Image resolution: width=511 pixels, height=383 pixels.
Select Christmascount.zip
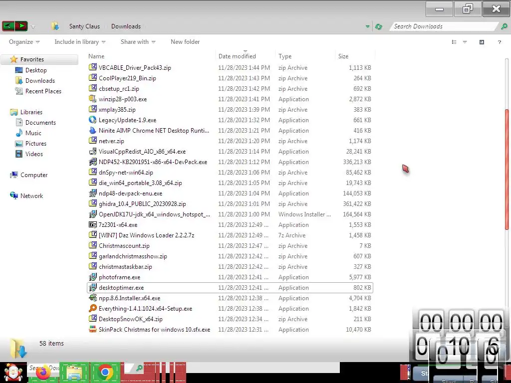click(x=124, y=245)
